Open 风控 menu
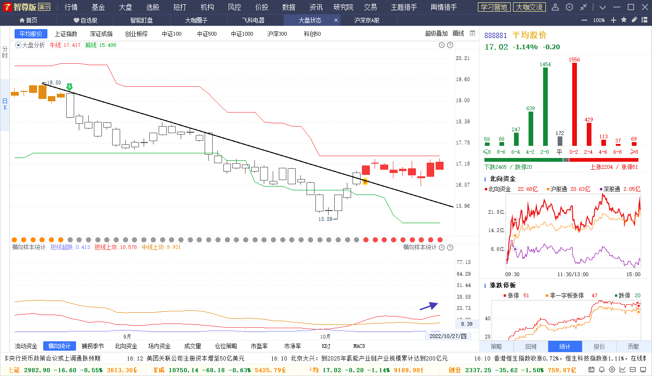The height and width of the screenshot is (376, 652). (234, 7)
